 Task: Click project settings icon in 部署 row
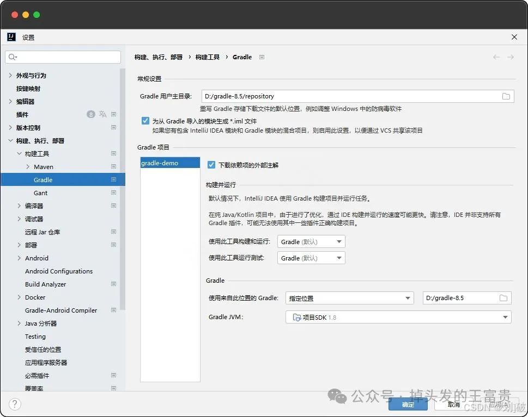coord(114,245)
